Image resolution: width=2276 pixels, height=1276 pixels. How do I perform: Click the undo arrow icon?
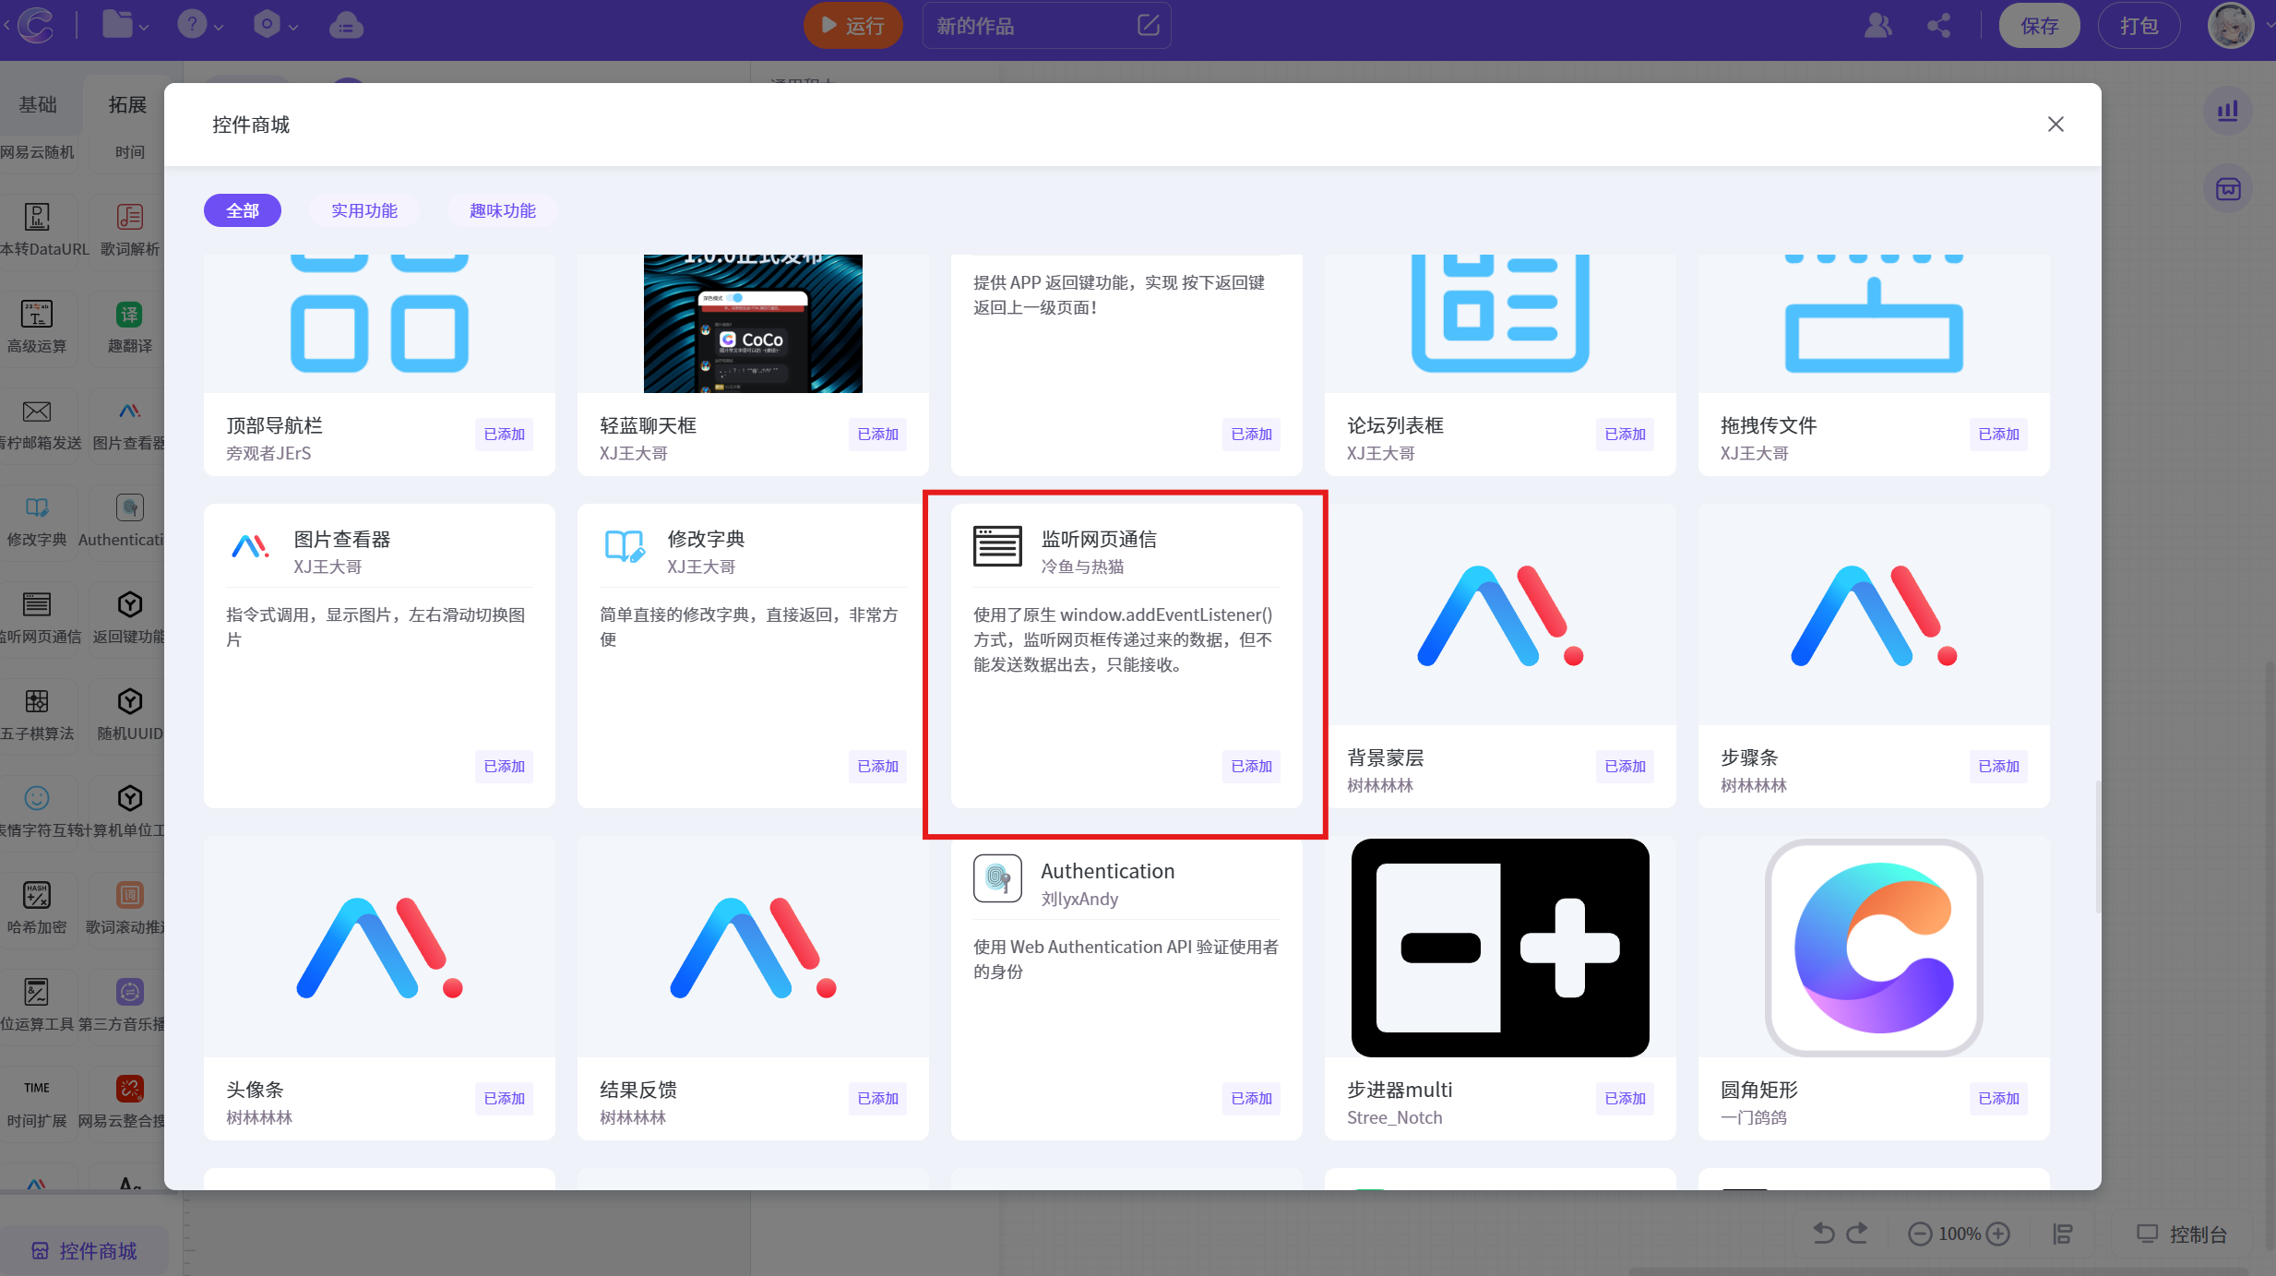click(x=1823, y=1234)
